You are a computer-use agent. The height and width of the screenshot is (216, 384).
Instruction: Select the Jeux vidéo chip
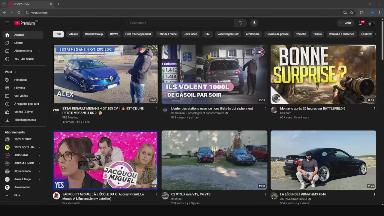point(190,34)
